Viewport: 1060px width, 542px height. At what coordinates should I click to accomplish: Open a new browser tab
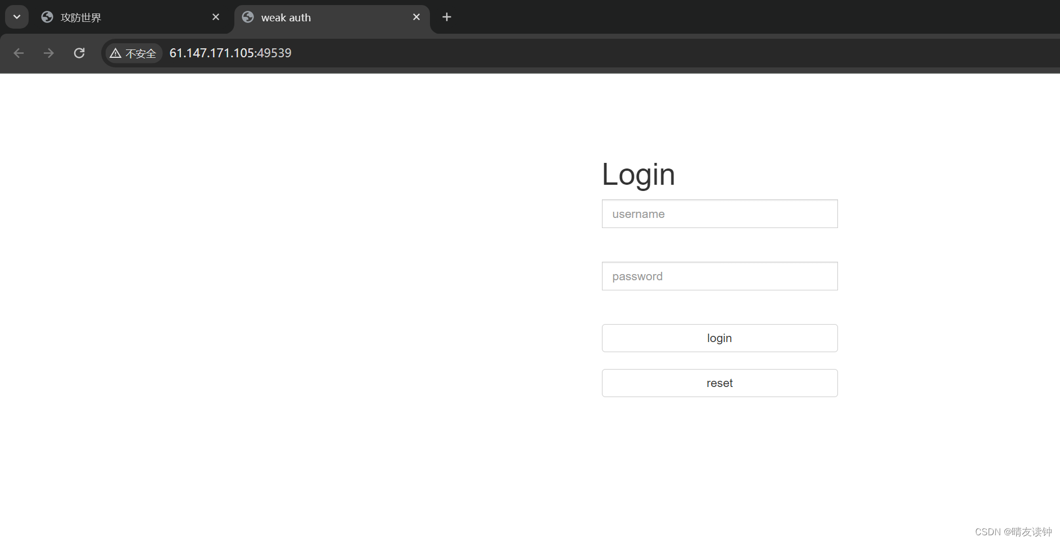447,17
